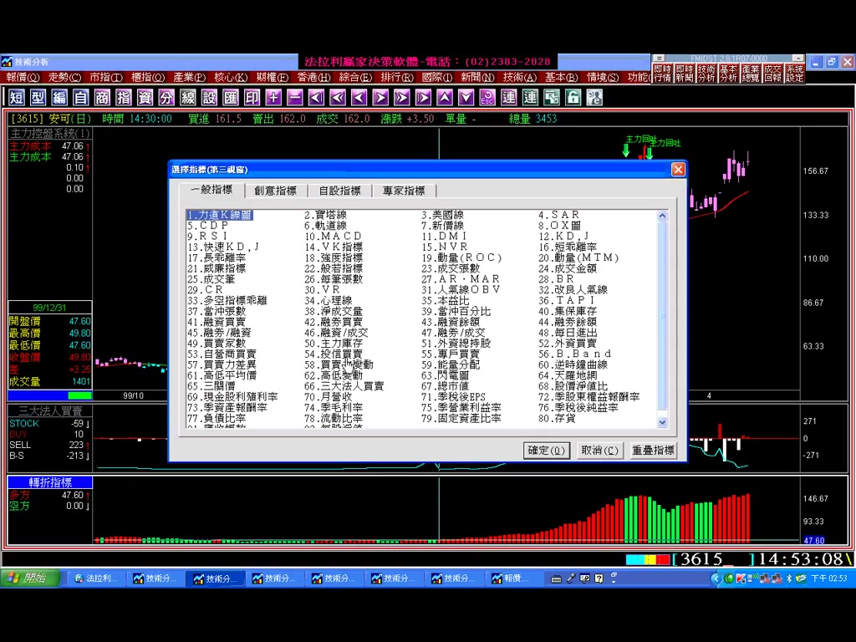Expand the 香港(H) menu
The height and width of the screenshot is (642, 856).
[313, 78]
